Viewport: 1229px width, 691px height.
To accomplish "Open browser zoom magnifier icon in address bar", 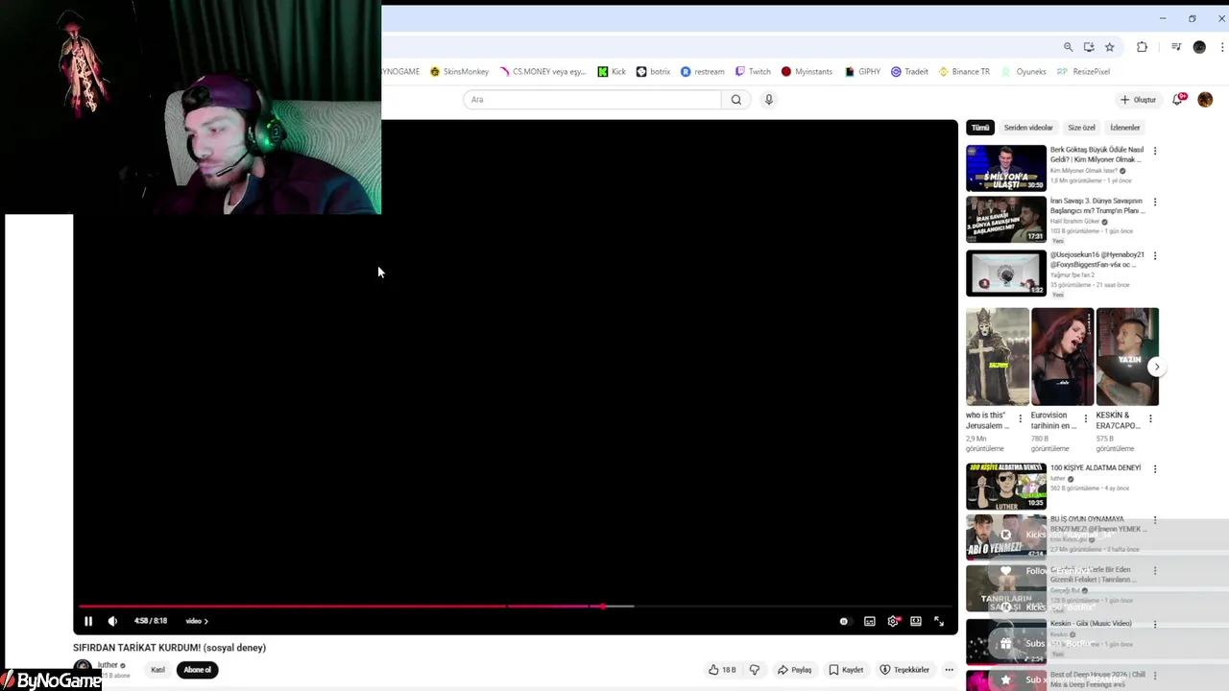I will click(1068, 47).
